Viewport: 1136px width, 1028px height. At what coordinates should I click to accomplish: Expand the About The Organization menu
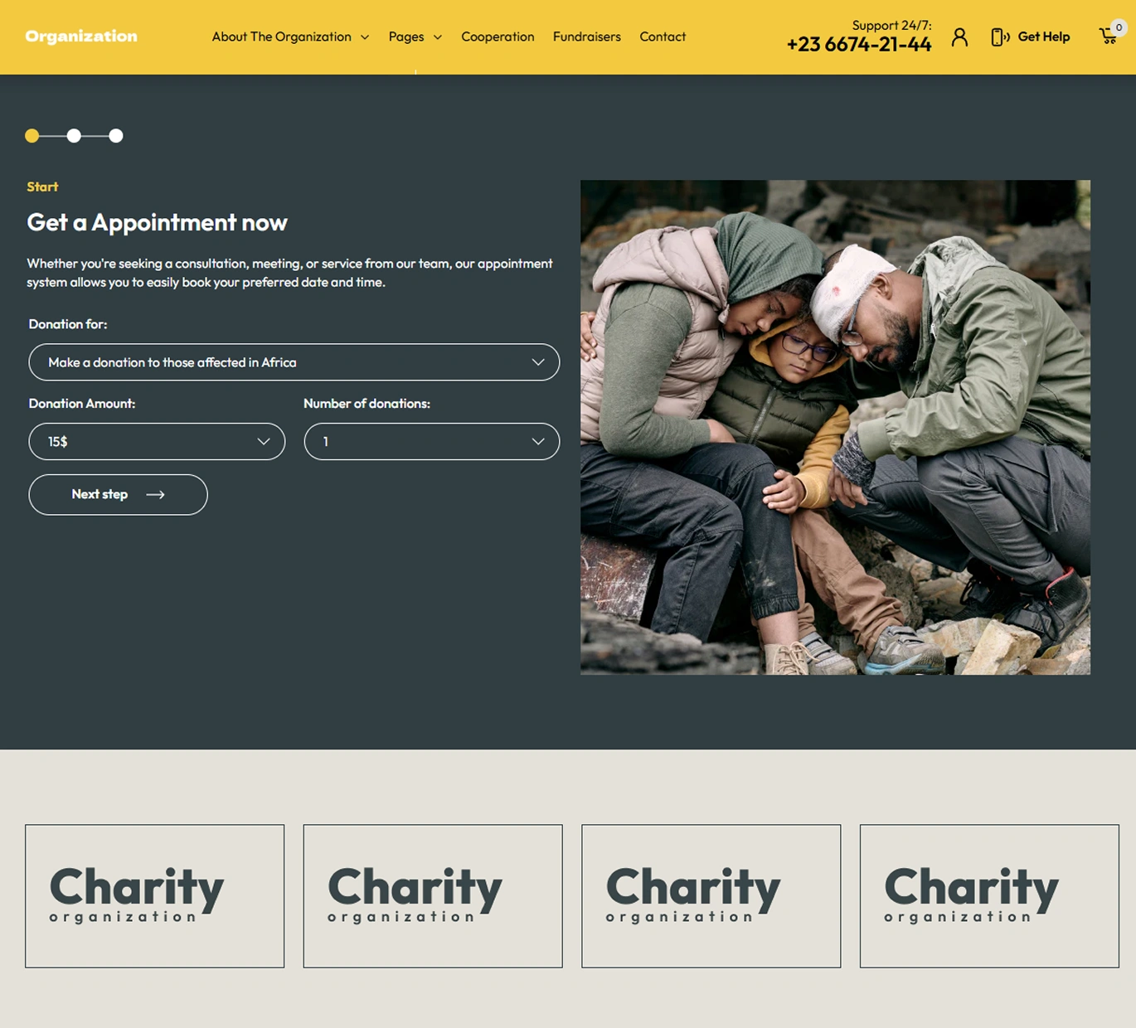(290, 36)
